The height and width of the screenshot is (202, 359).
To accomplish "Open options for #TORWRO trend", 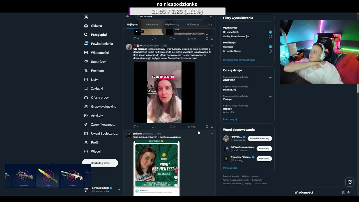I will 270,77.
